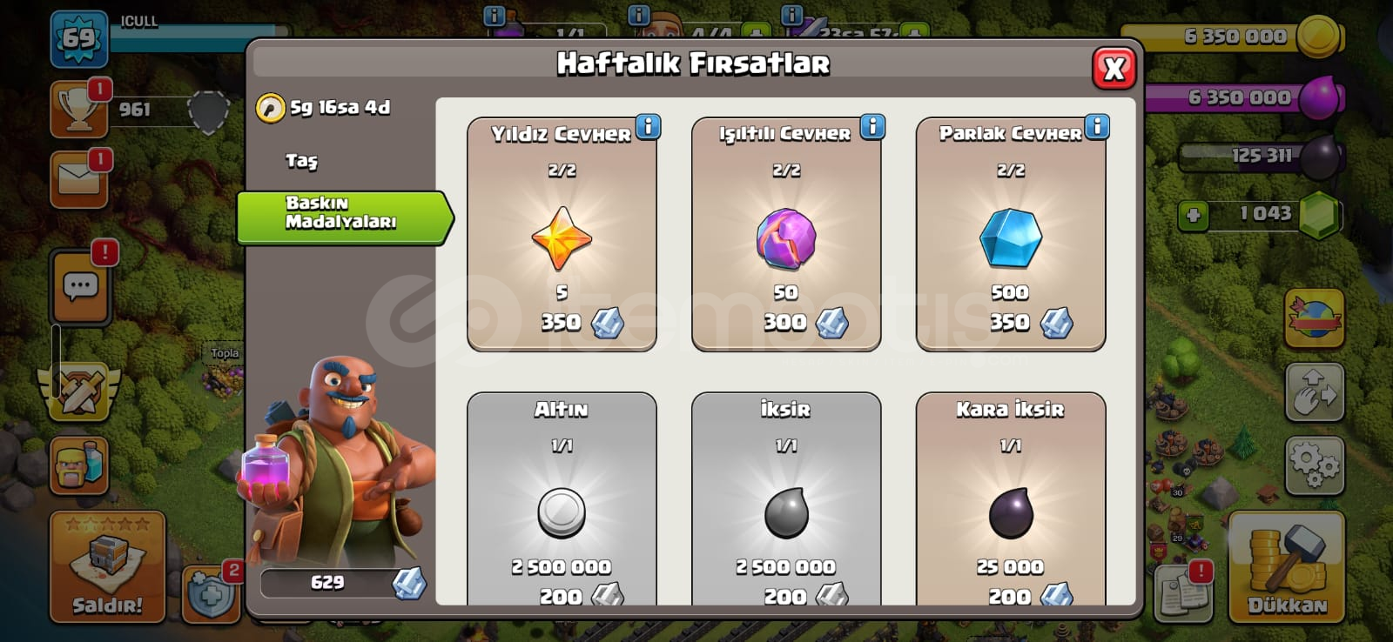Open info for Parlak Cevher offer
This screenshot has width=1393, height=642.
[1097, 127]
